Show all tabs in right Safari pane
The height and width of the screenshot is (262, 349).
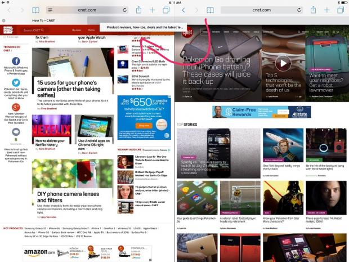pyautogui.click(x=341, y=10)
